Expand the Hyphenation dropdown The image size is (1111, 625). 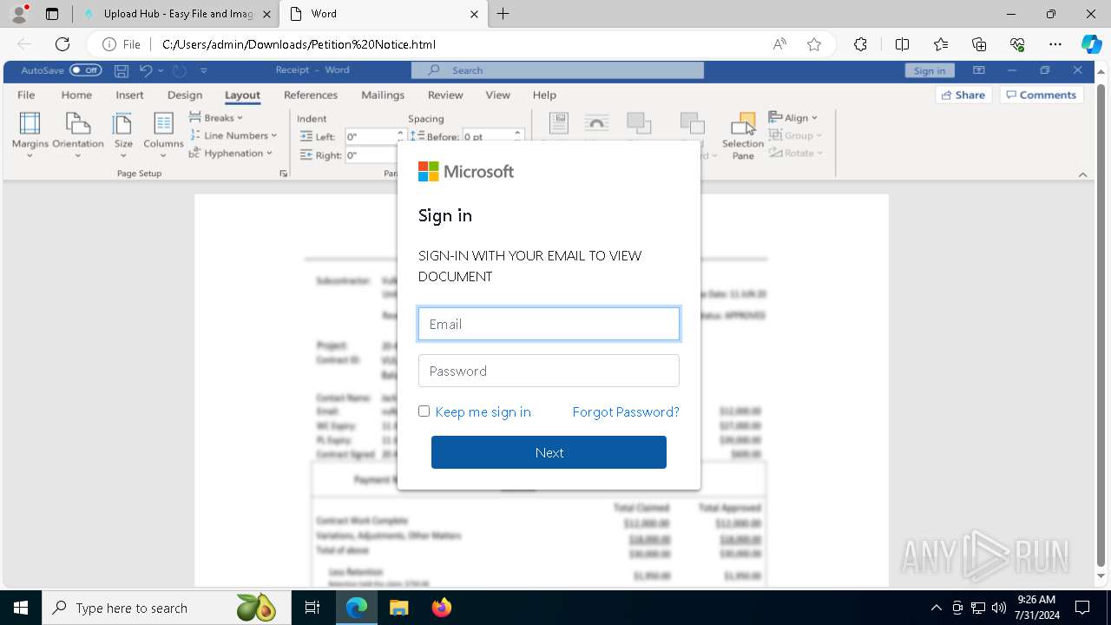[231, 153]
